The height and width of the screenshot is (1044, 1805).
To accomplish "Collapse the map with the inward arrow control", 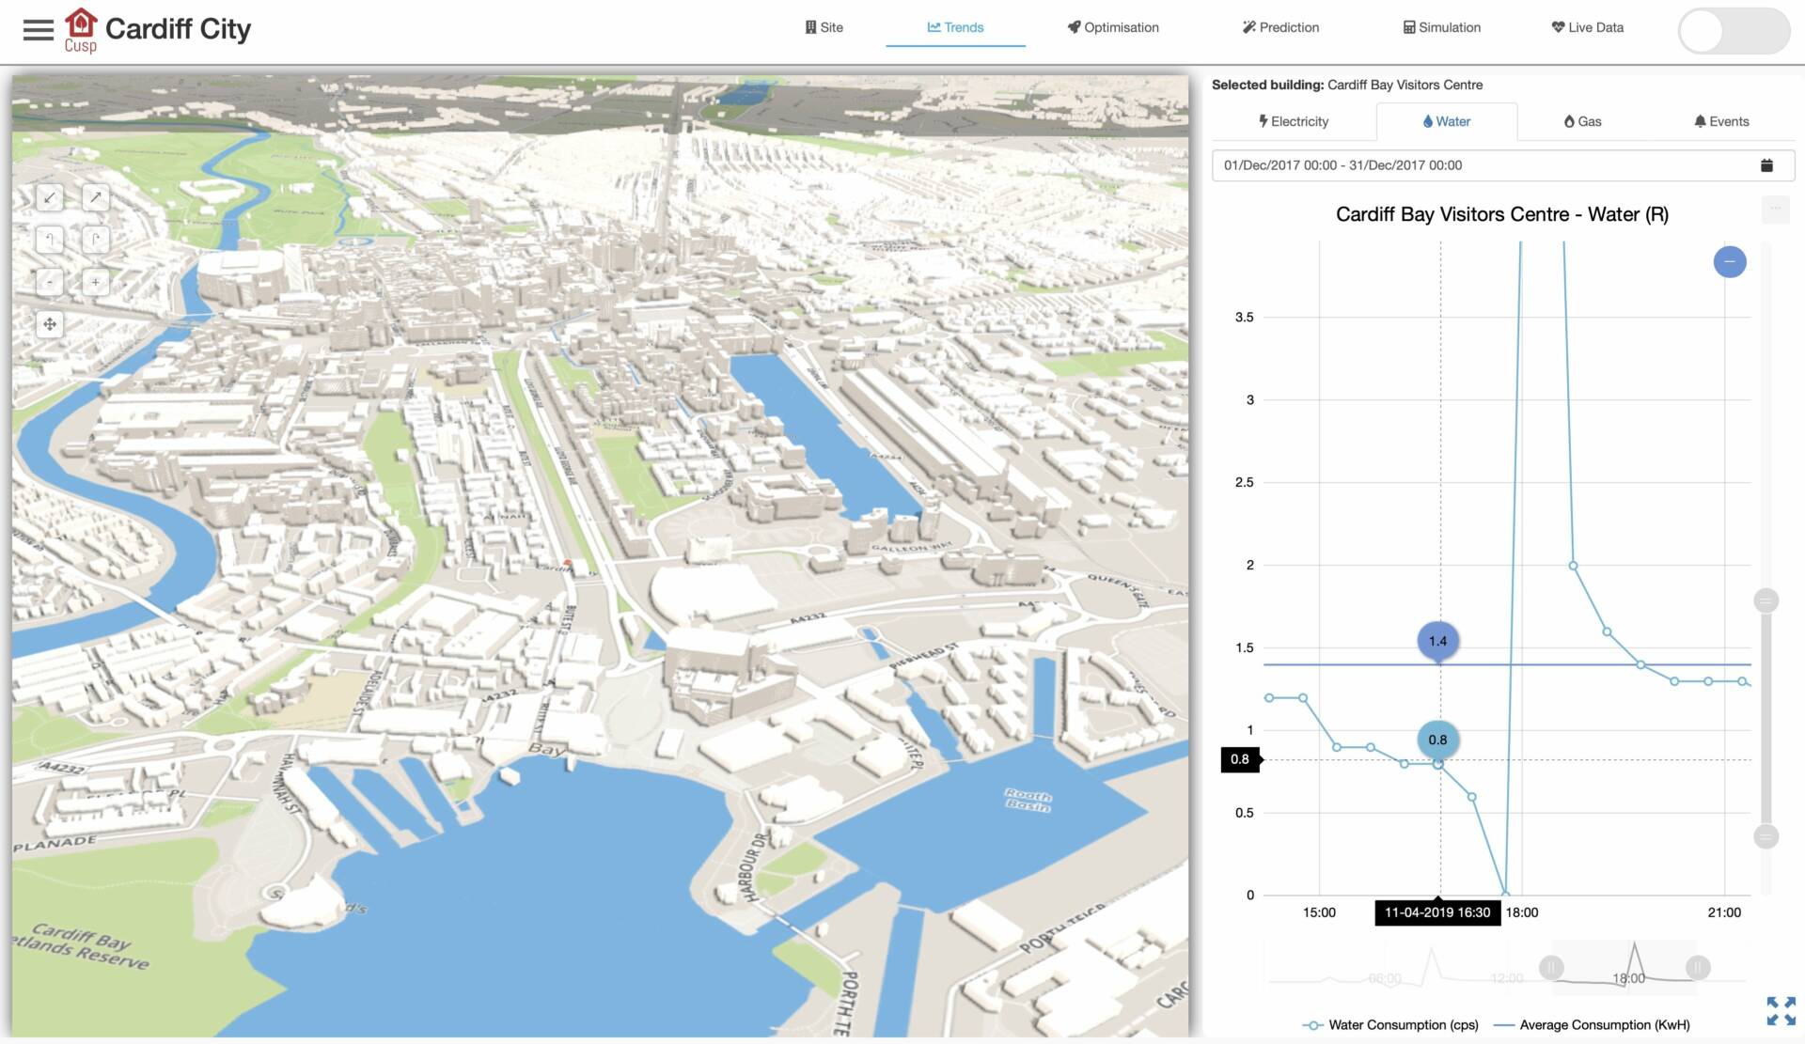I will point(49,197).
